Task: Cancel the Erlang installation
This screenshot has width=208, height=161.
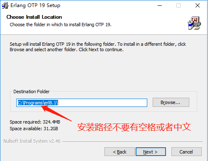Action: pos(186,152)
